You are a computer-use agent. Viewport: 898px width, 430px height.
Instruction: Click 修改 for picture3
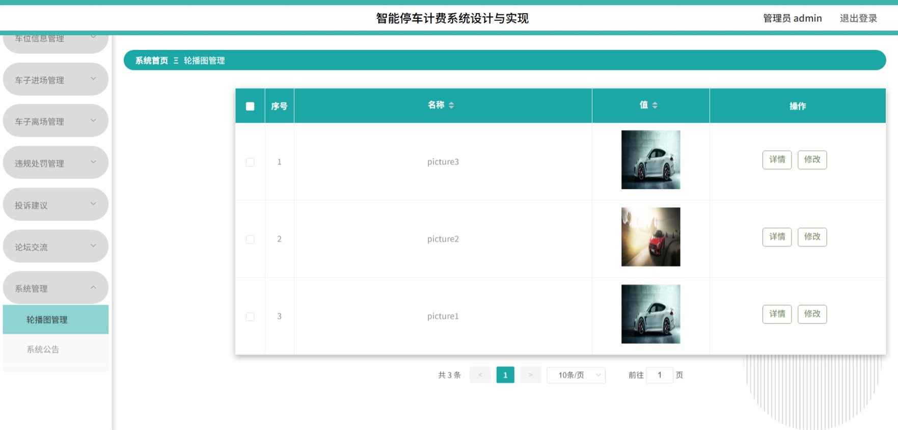pyautogui.click(x=812, y=159)
